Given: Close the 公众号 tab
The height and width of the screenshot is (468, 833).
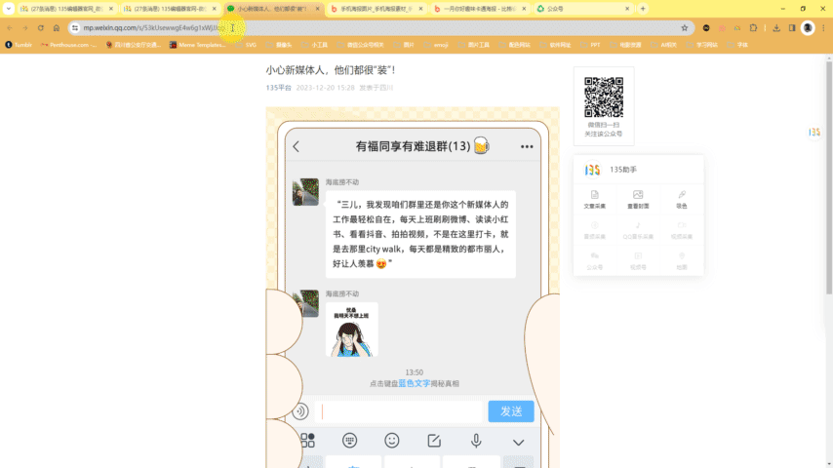Looking at the screenshot, I should pyautogui.click(x=627, y=9).
